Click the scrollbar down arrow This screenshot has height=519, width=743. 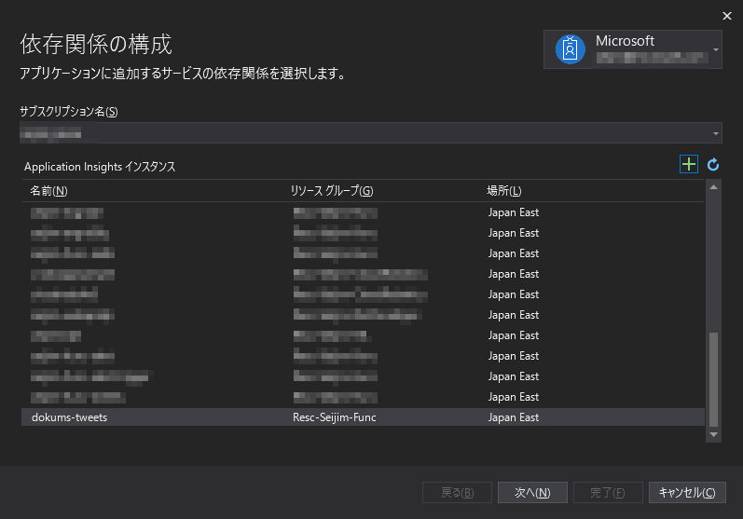[713, 435]
